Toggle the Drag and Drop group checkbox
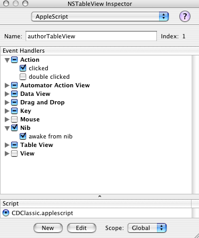Screen dimensions: 199x238 [x=14, y=102]
